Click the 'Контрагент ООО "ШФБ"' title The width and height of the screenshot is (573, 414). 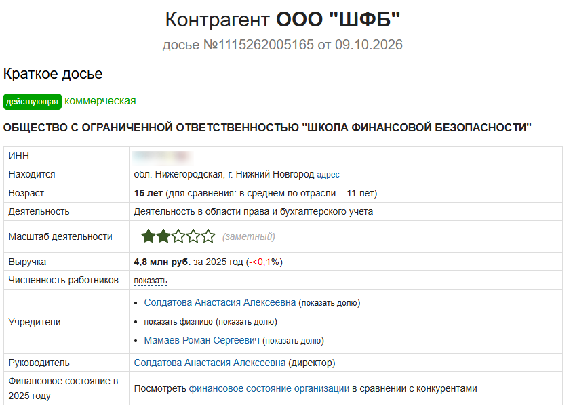coord(283,19)
